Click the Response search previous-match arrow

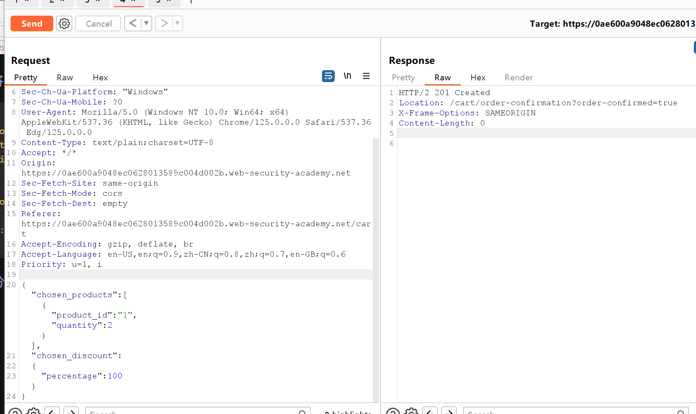(430, 411)
